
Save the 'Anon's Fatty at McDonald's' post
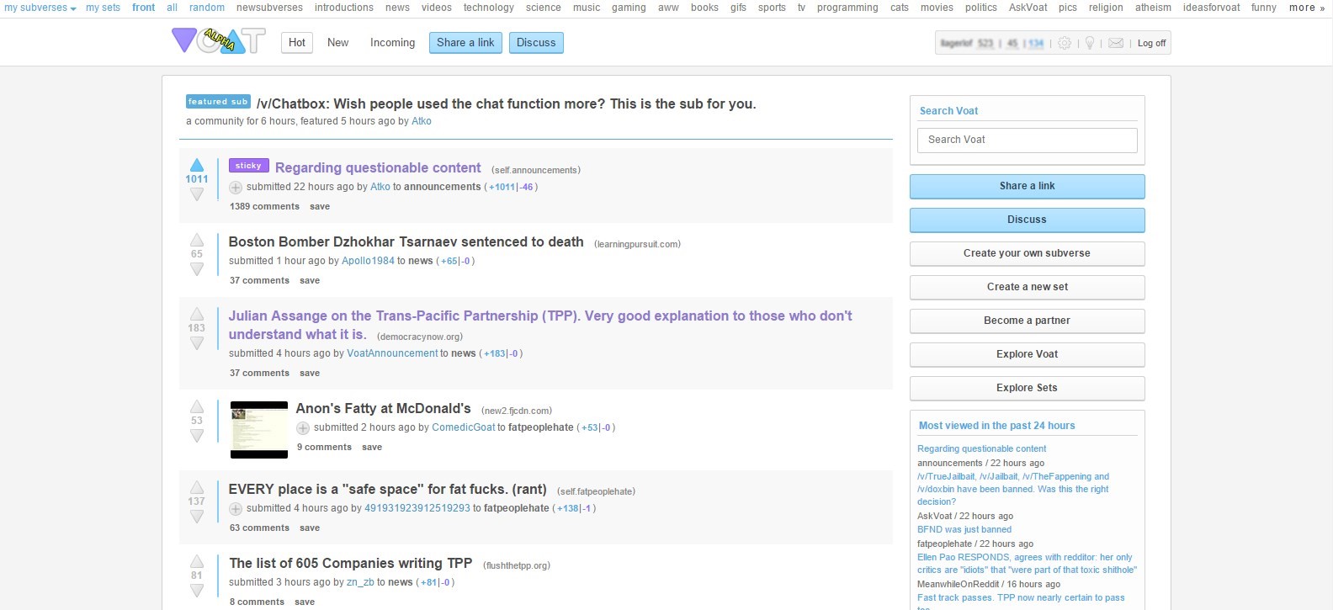coord(372,447)
